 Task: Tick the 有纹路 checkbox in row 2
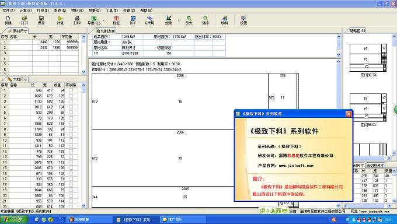click(x=71, y=96)
